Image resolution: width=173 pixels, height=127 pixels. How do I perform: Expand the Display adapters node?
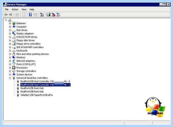click(x=10, y=33)
